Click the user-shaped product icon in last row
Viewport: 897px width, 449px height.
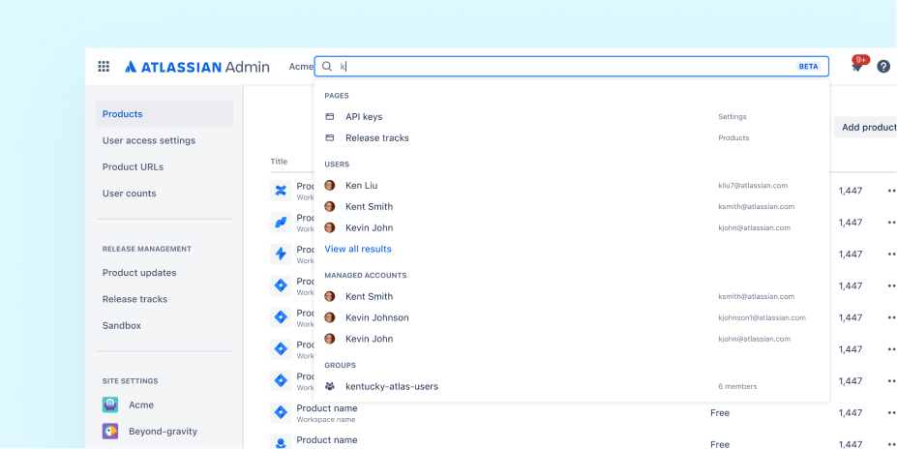(281, 442)
